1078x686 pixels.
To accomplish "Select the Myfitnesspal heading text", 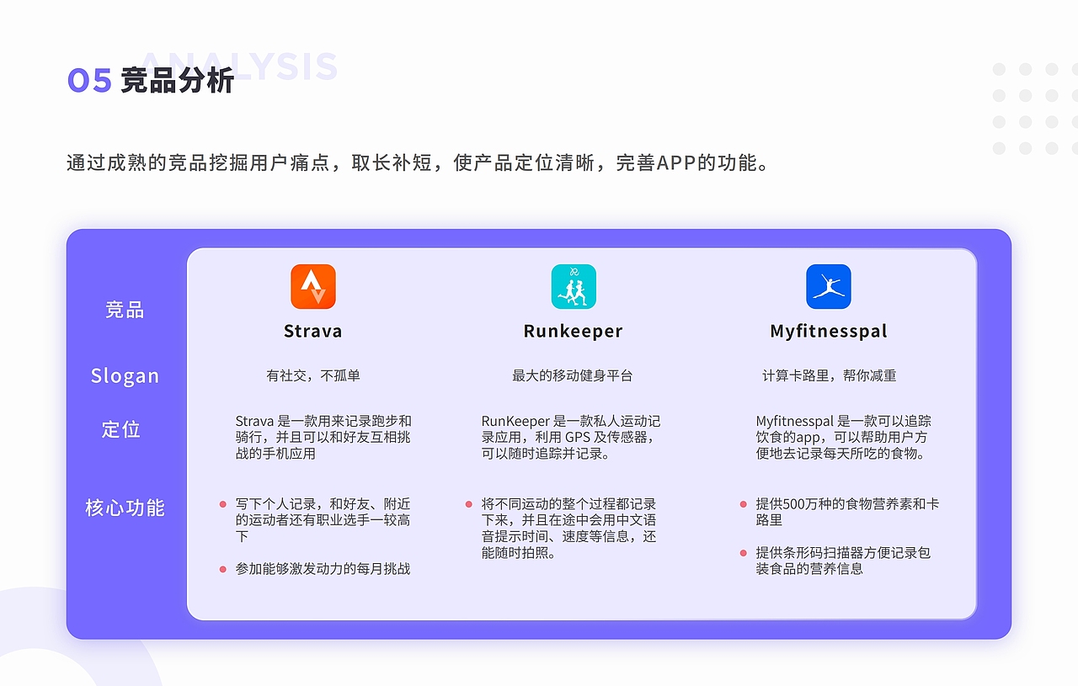I will click(829, 332).
